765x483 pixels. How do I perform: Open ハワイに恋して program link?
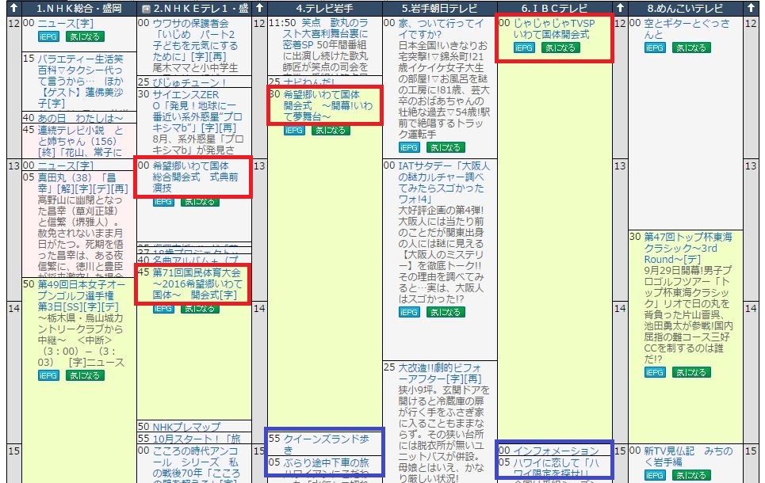point(557,467)
